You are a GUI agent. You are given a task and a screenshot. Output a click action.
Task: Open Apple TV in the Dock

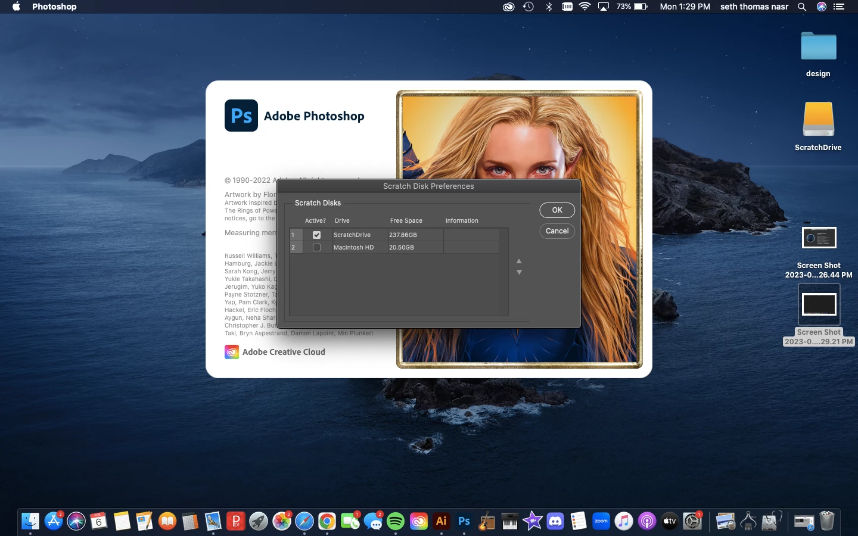[x=670, y=522]
